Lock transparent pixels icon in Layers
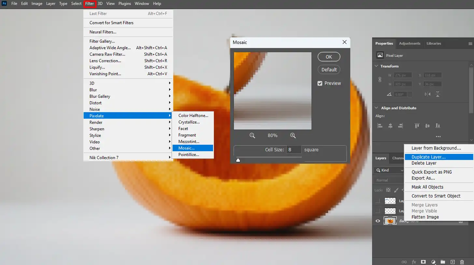Image resolution: width=474 pixels, height=265 pixels. point(388,190)
